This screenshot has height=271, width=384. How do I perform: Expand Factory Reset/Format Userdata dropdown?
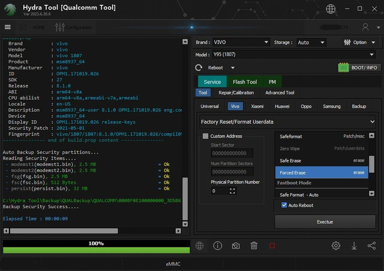287,122
